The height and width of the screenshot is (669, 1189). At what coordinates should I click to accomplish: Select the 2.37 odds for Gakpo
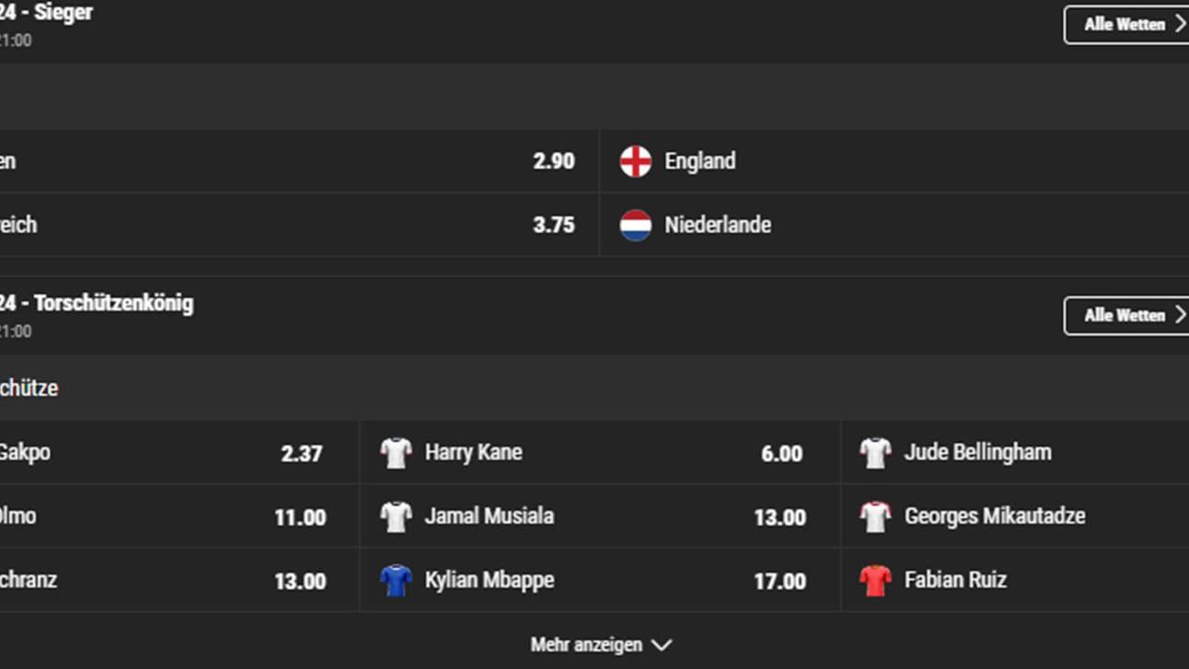(x=303, y=452)
